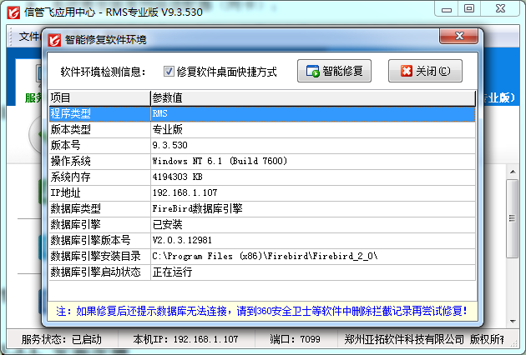Click the 项目 column header
This screenshot has width=526, height=355.
(x=99, y=98)
